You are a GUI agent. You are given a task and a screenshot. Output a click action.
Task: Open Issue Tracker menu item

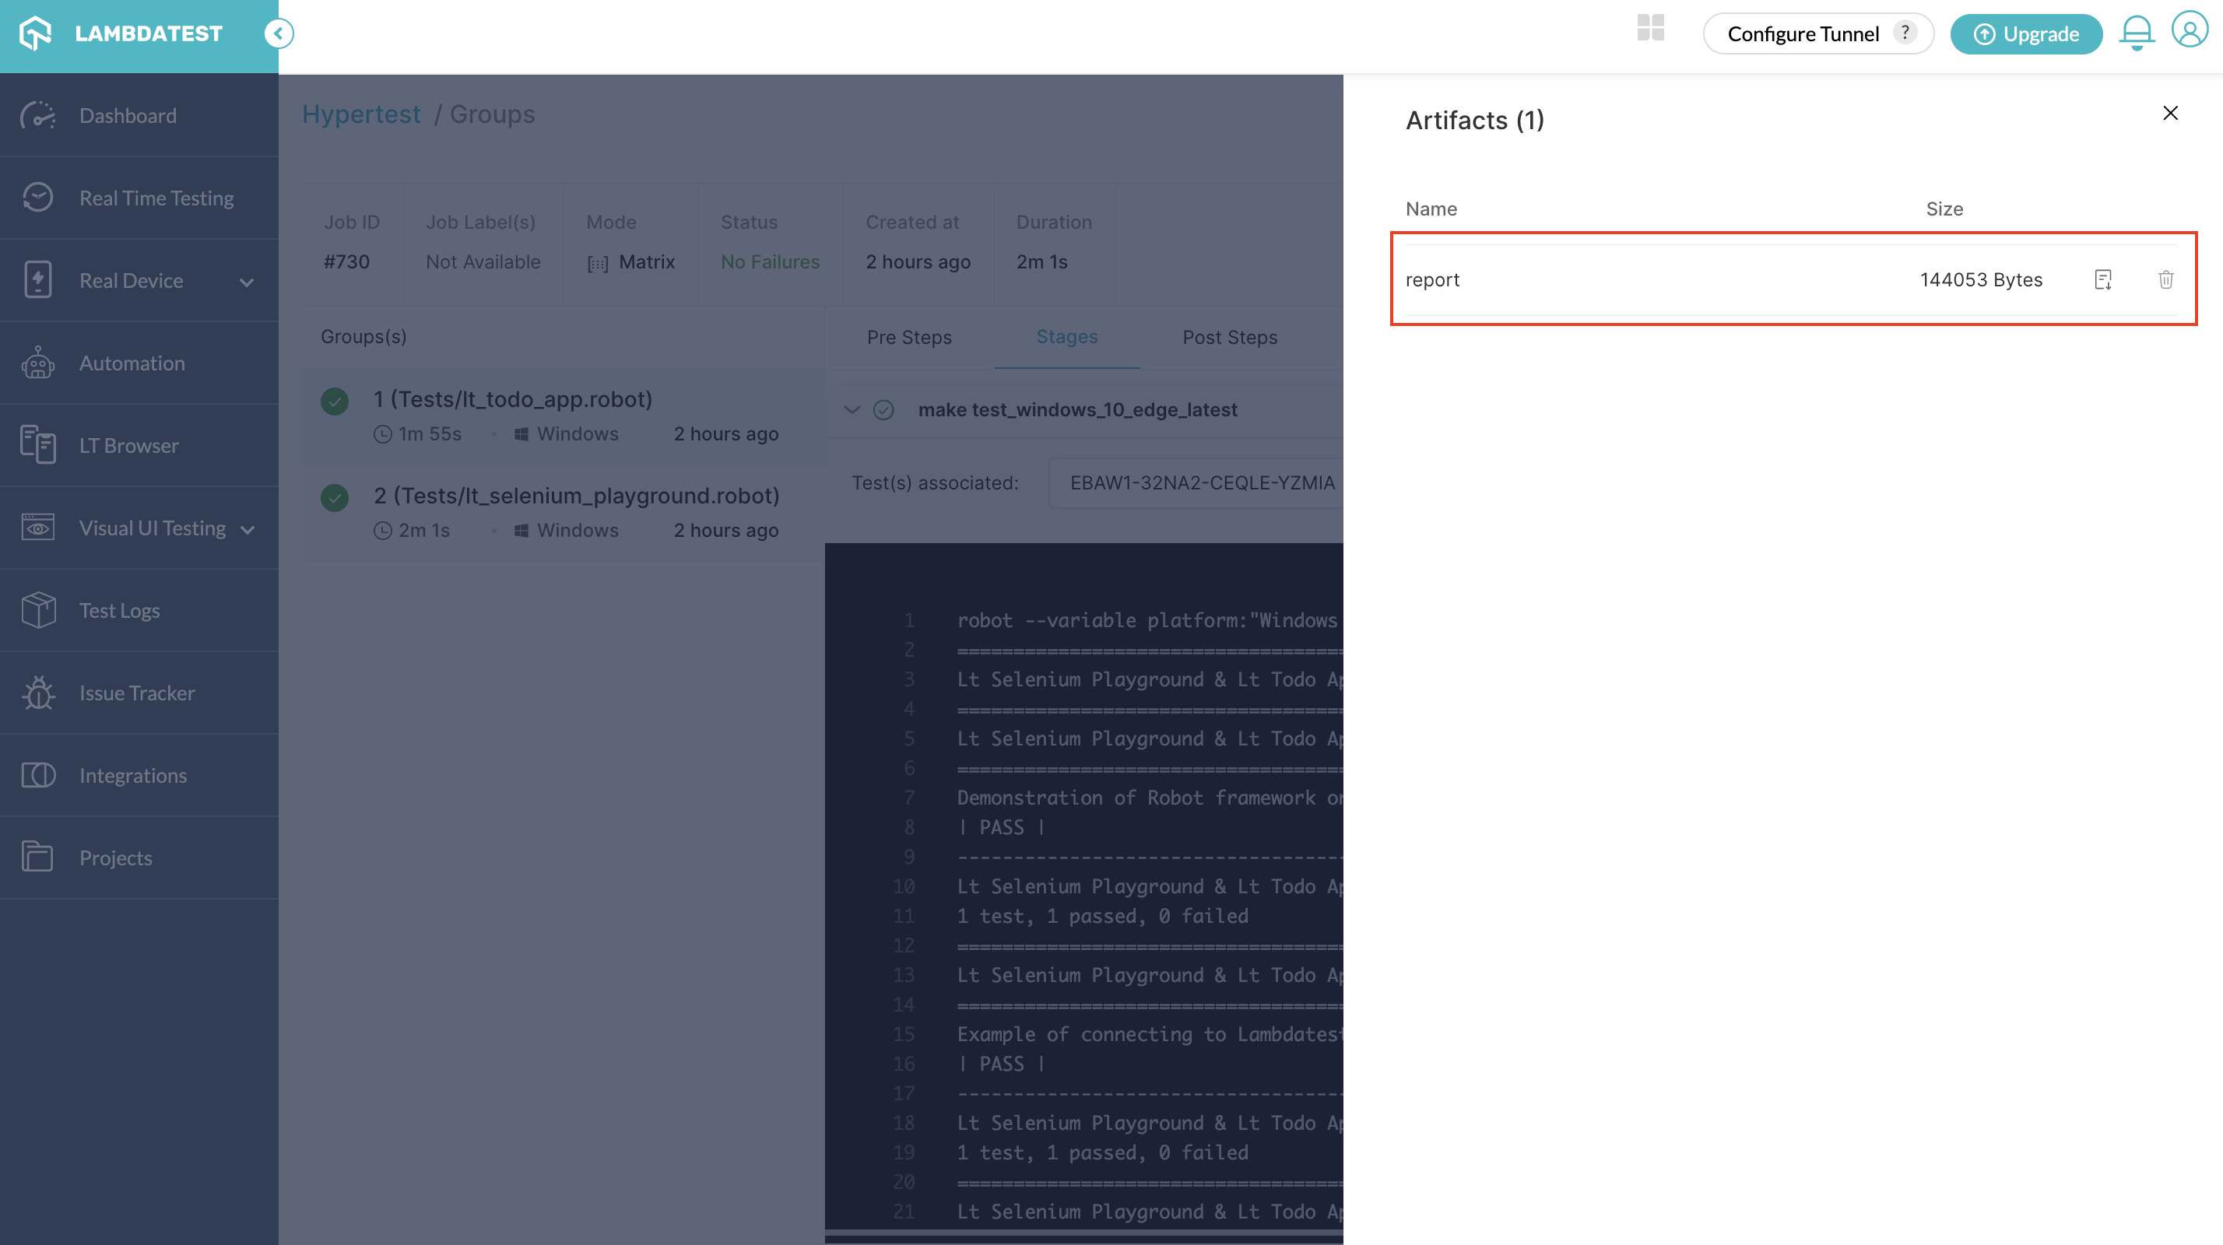point(139,693)
